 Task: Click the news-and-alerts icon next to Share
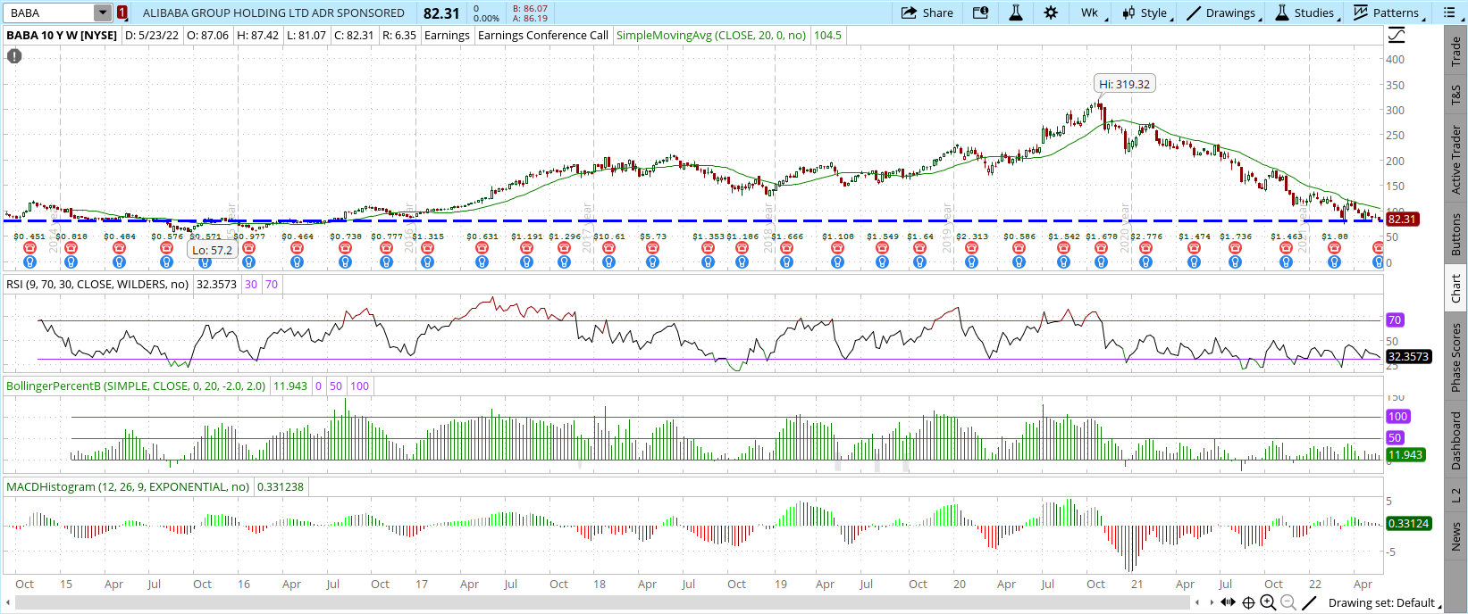pyautogui.click(x=980, y=12)
